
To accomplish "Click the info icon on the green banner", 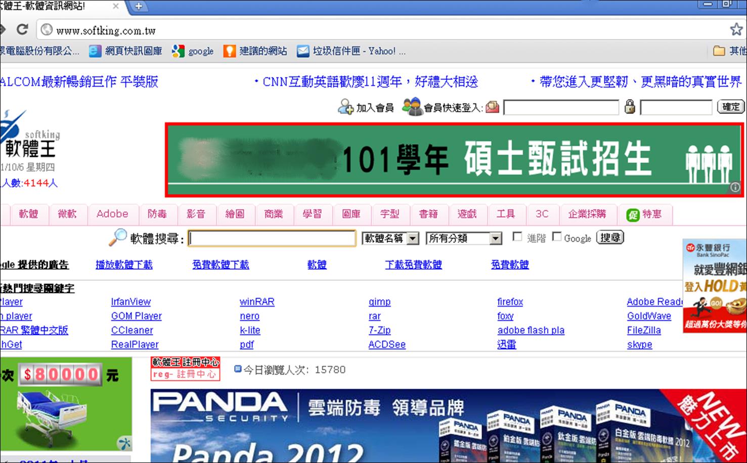I will click(x=735, y=187).
